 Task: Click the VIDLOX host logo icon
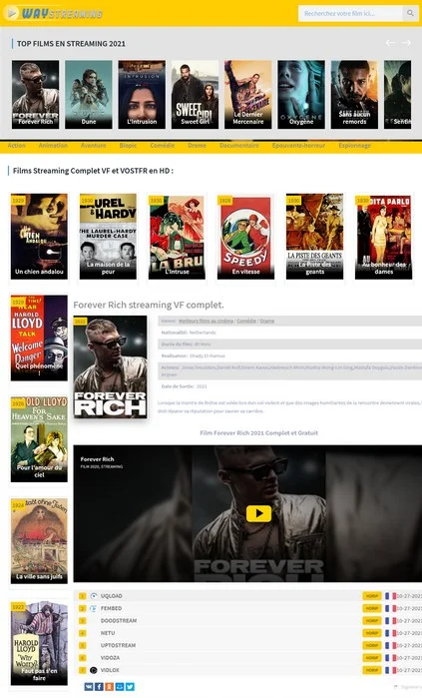coord(94,670)
